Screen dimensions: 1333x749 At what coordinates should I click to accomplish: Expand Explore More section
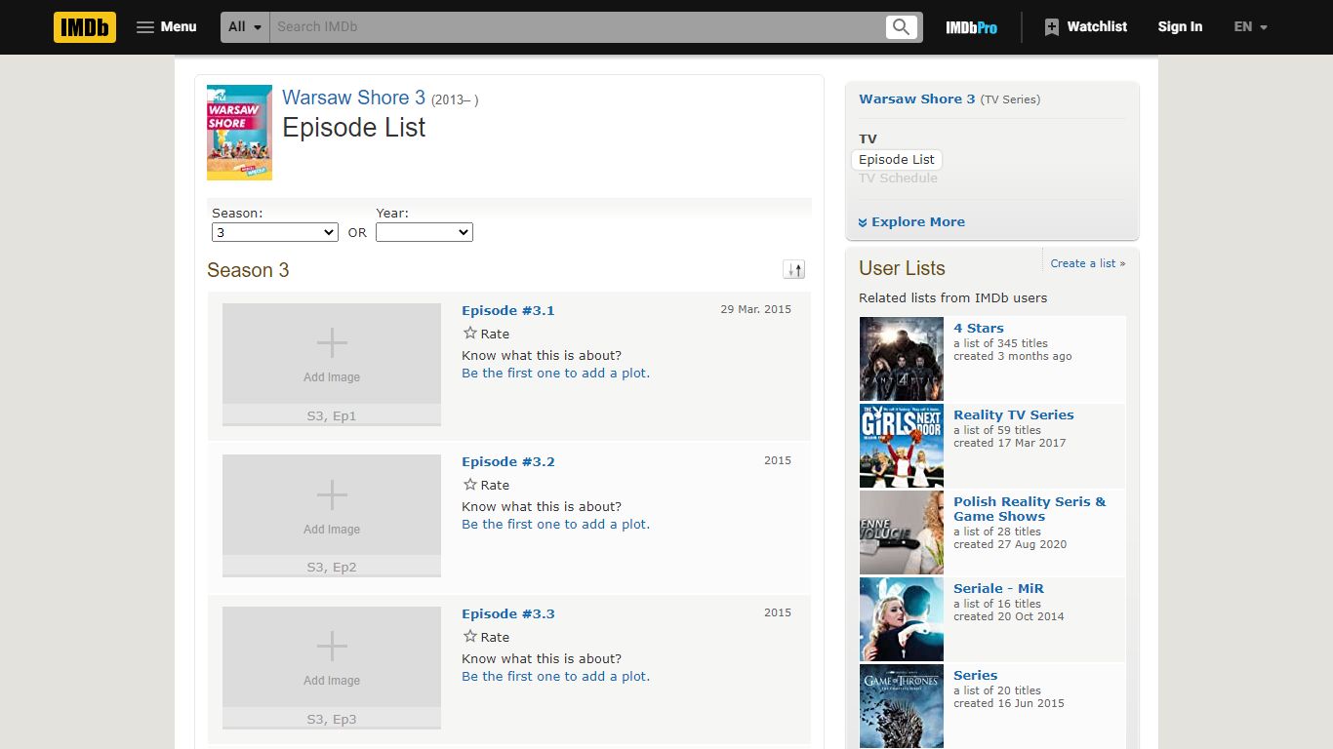coord(911,221)
